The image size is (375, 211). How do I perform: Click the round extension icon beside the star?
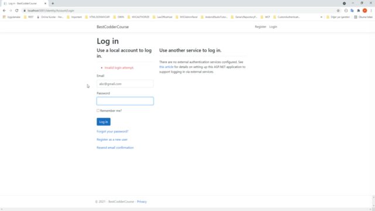pyautogui.click(x=346, y=11)
